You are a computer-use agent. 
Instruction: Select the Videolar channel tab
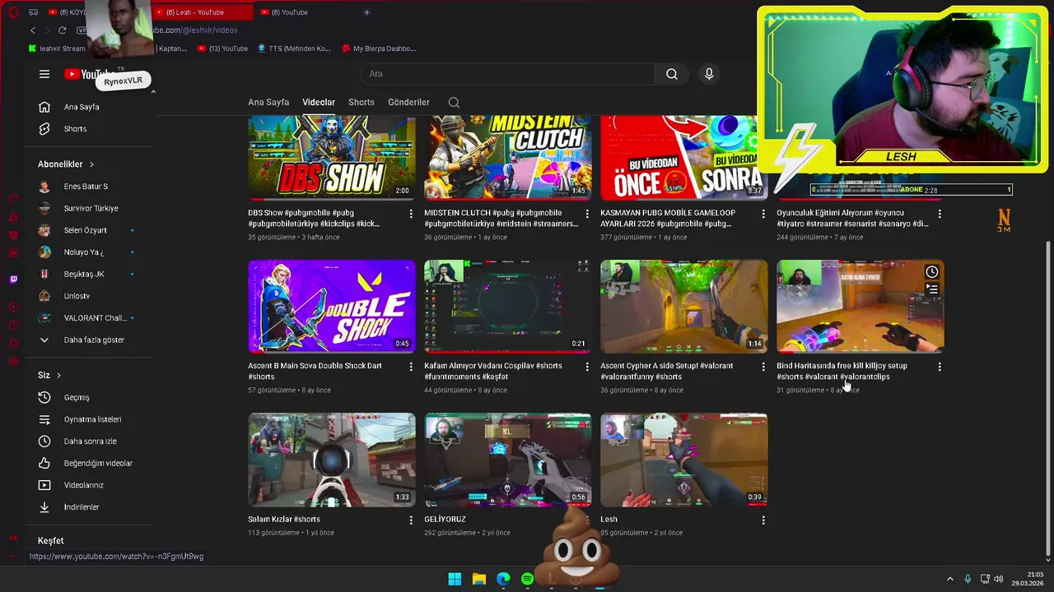(319, 103)
